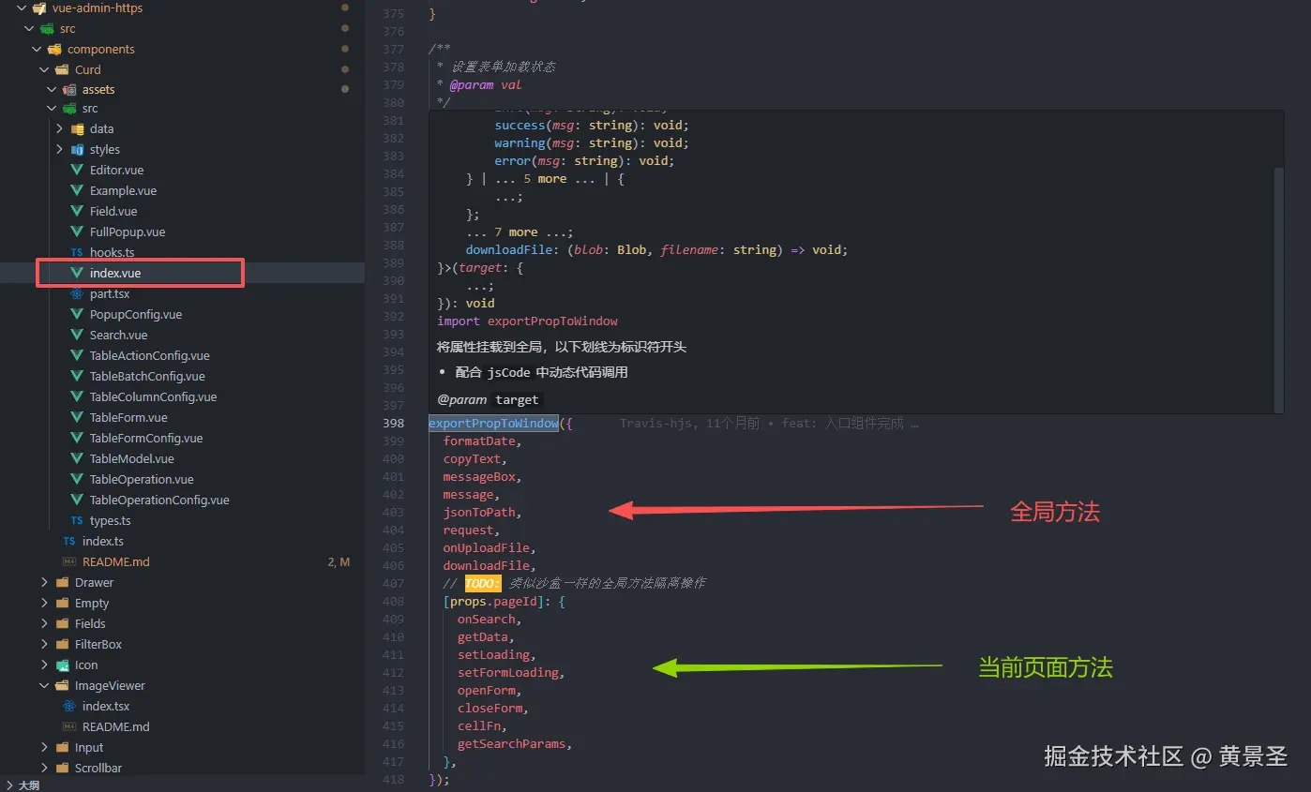This screenshot has width=1311, height=792.
Task: Click the Vue icon beside TableBatchConfig.vue
Action: [77, 376]
